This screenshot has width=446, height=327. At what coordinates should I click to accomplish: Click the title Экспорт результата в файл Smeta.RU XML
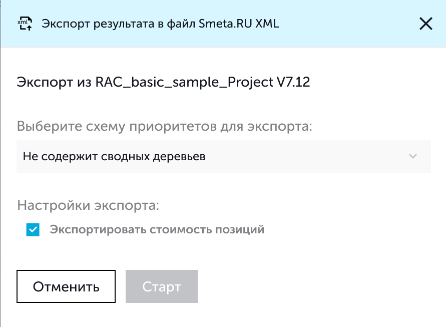click(160, 24)
